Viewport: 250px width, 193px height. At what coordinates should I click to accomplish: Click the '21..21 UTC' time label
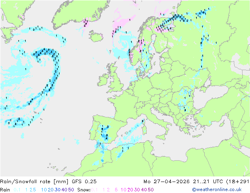pos(208,182)
